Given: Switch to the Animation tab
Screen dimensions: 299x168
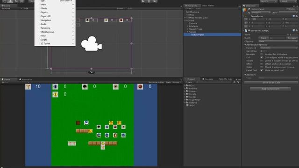Looking at the screenshot, I should [26, 79].
